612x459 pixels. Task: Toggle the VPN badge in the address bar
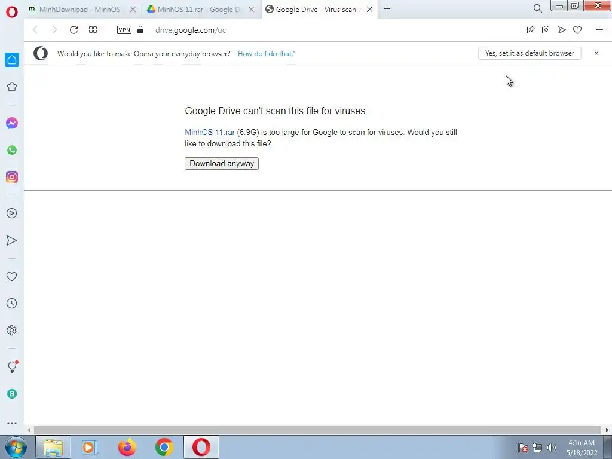pyautogui.click(x=124, y=30)
